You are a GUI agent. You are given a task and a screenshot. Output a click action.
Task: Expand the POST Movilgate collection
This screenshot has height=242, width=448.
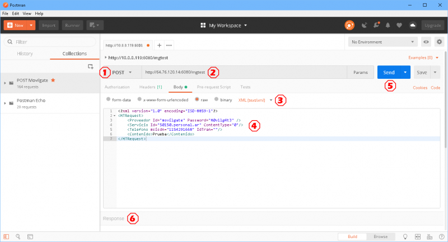(x=5, y=83)
